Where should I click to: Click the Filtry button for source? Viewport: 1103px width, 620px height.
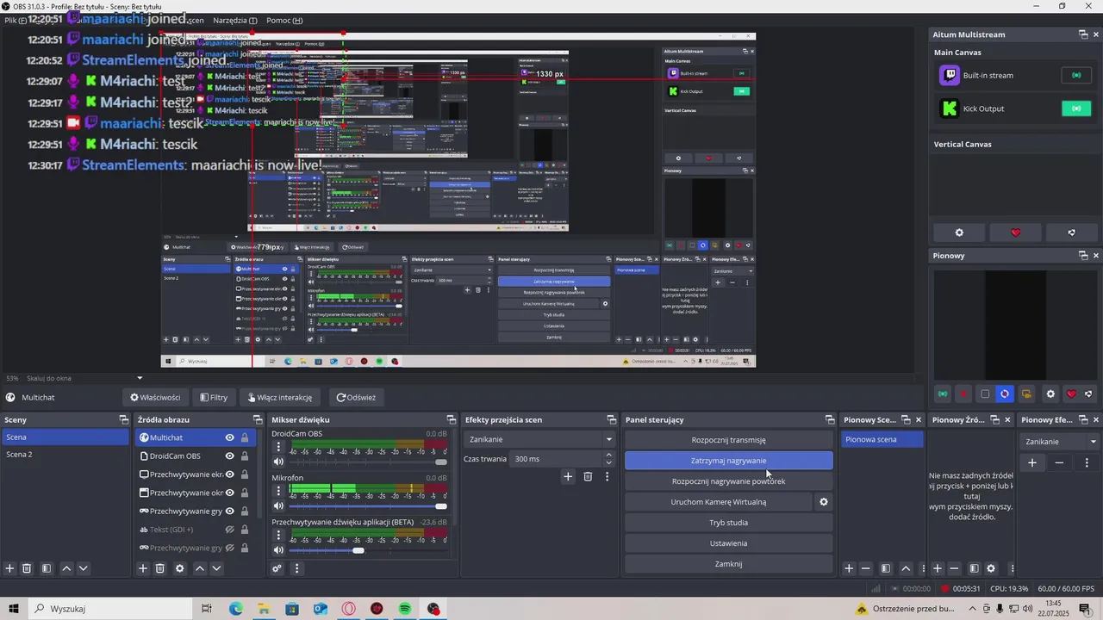[x=214, y=397]
